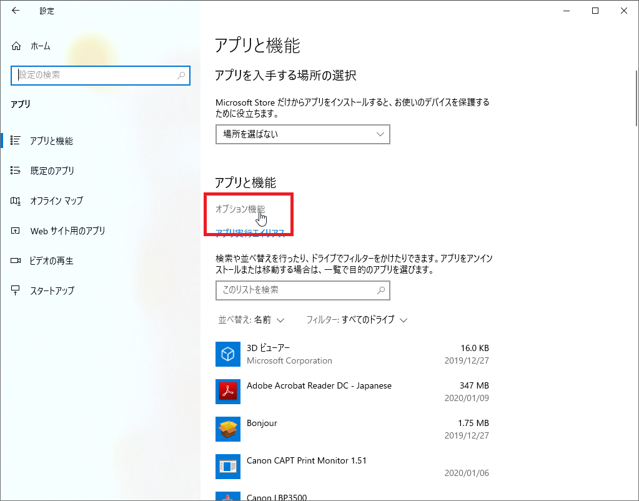Select Web サイト用のアプリ in sidebar
Image resolution: width=639 pixels, height=501 pixels.
pyautogui.click(x=67, y=231)
